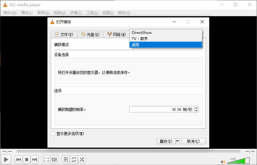The height and width of the screenshot is (165, 257).
Task: Click the 捕获期望的帧率 label
Action: pyautogui.click(x=72, y=109)
